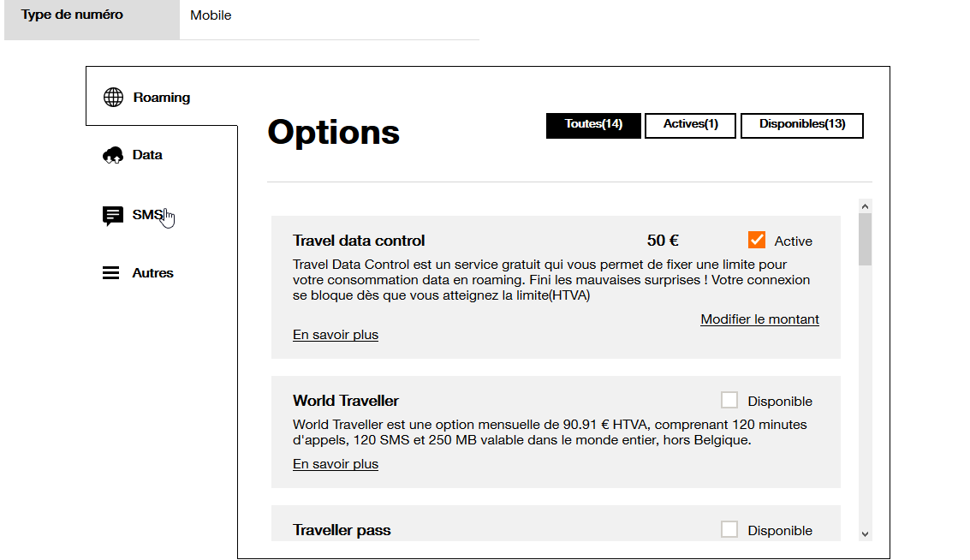The width and height of the screenshot is (970, 560).
Task: Tick the Traveller pass Disponible checkbox
Action: (x=729, y=529)
